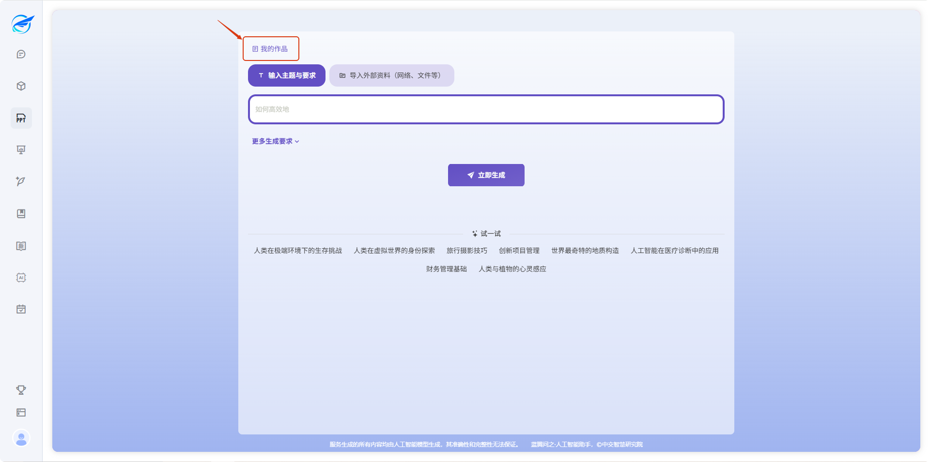Expand 更多生成要求 options
Image resolution: width=930 pixels, height=462 pixels.
[x=276, y=141]
